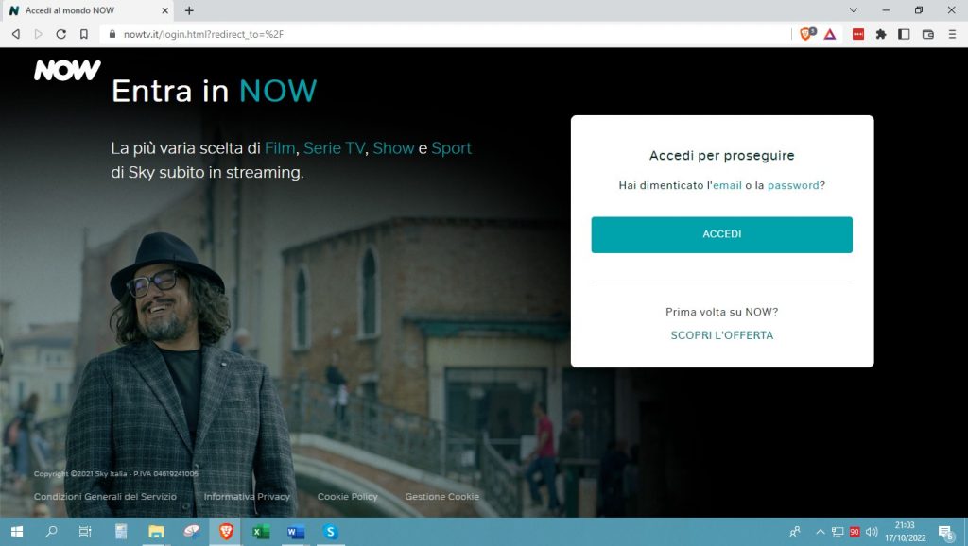Open the Cookie Policy footer link

click(347, 497)
